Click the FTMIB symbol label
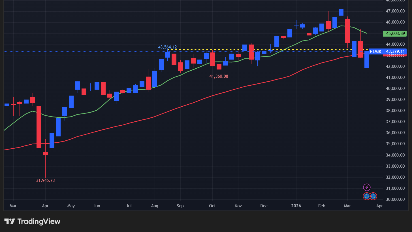The height and width of the screenshot is (232, 412). coord(375,52)
